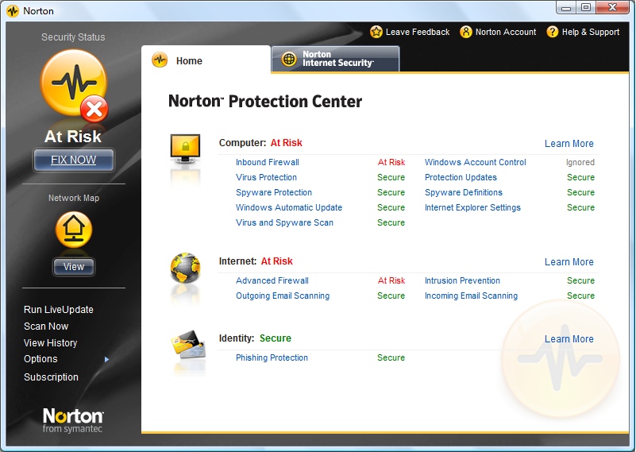Open the Inbound Firewall item

(268, 162)
